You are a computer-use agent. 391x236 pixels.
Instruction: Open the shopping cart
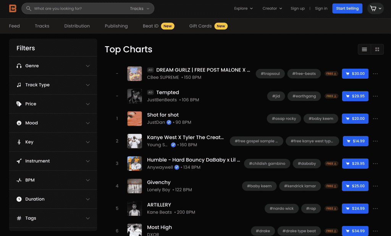(375, 8)
